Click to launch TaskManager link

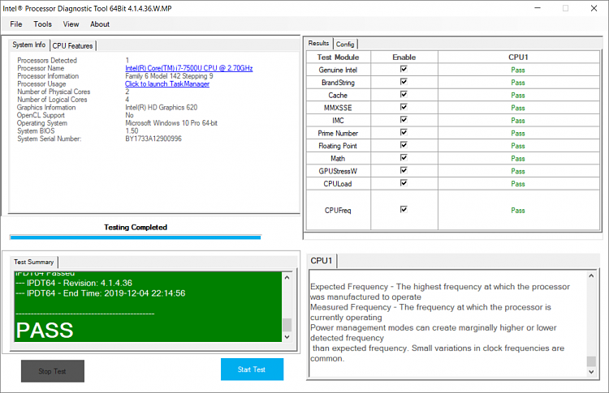pos(167,83)
